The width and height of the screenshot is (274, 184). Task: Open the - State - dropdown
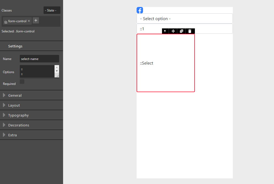coord(52,10)
